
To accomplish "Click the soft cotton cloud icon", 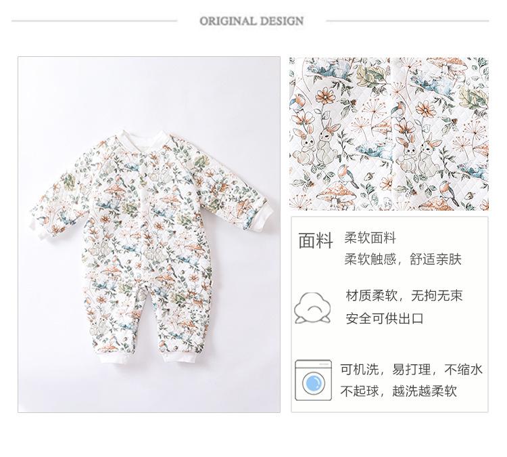I will (312, 307).
